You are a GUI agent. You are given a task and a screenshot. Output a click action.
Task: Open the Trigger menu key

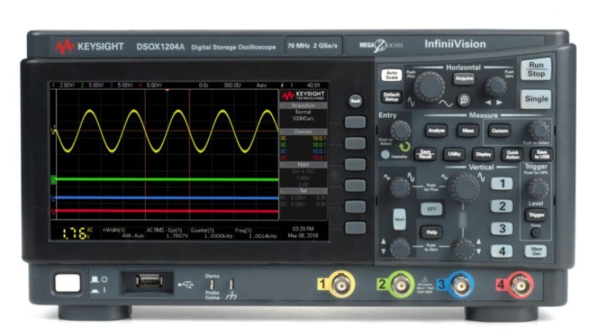pos(536,215)
